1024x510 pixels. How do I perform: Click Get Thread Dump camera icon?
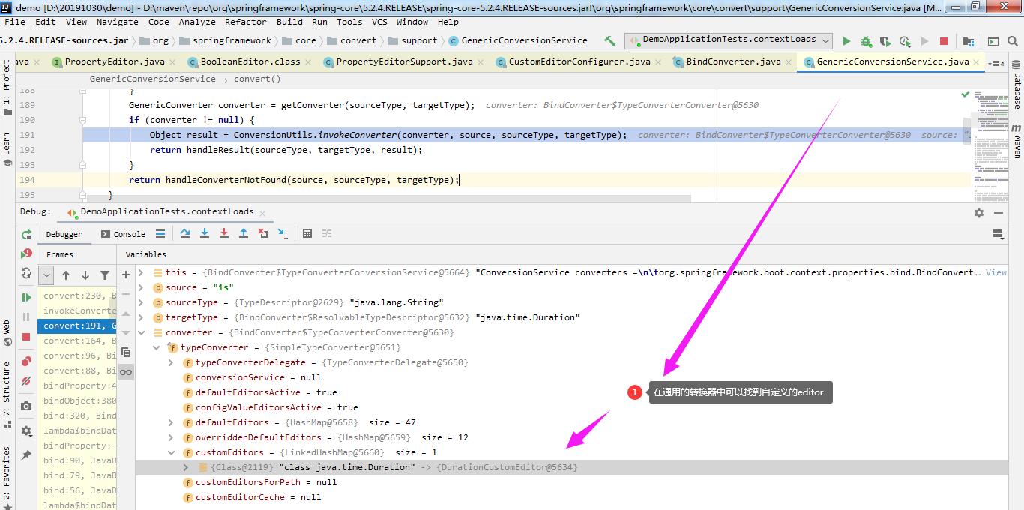pos(26,406)
